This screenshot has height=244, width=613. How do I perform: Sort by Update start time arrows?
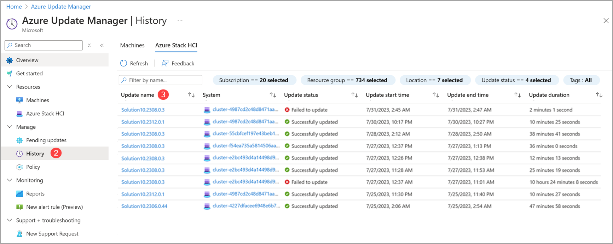tap(436, 95)
